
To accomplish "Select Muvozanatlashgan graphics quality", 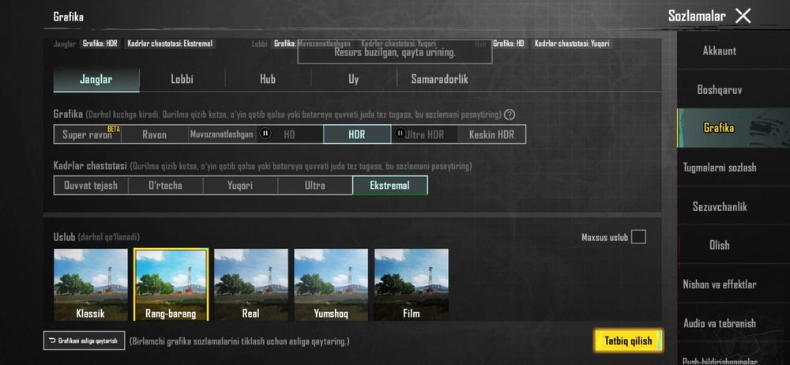I will coord(222,134).
